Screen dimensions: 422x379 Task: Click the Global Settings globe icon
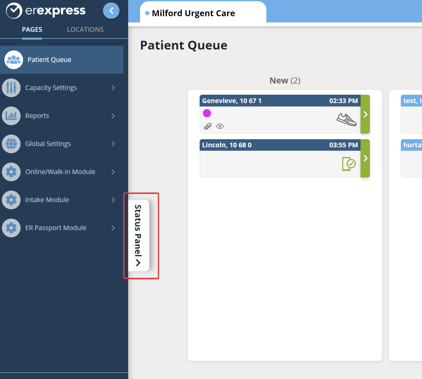(x=11, y=144)
